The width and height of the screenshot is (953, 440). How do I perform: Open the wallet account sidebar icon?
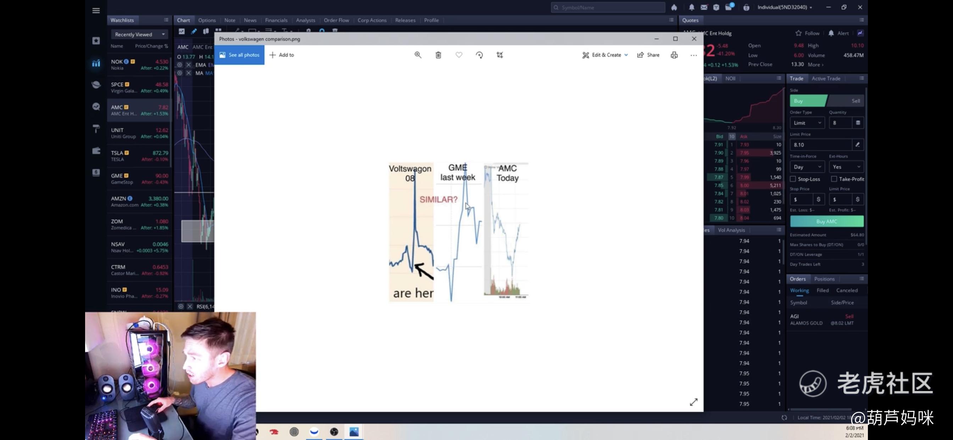coord(96,151)
